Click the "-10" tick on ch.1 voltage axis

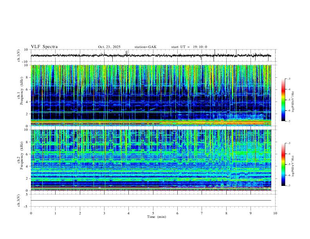(x=26, y=62)
